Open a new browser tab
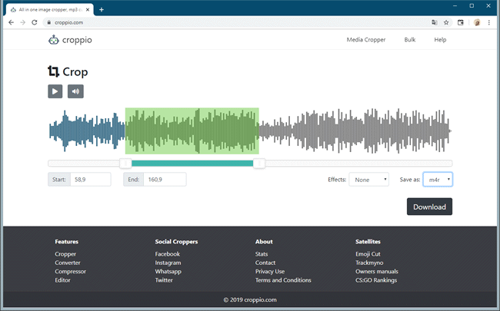 tap(102, 9)
